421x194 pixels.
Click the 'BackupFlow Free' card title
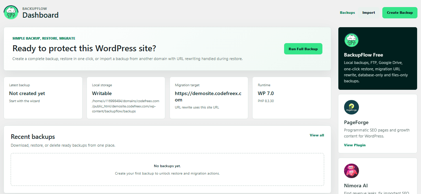click(x=363, y=55)
